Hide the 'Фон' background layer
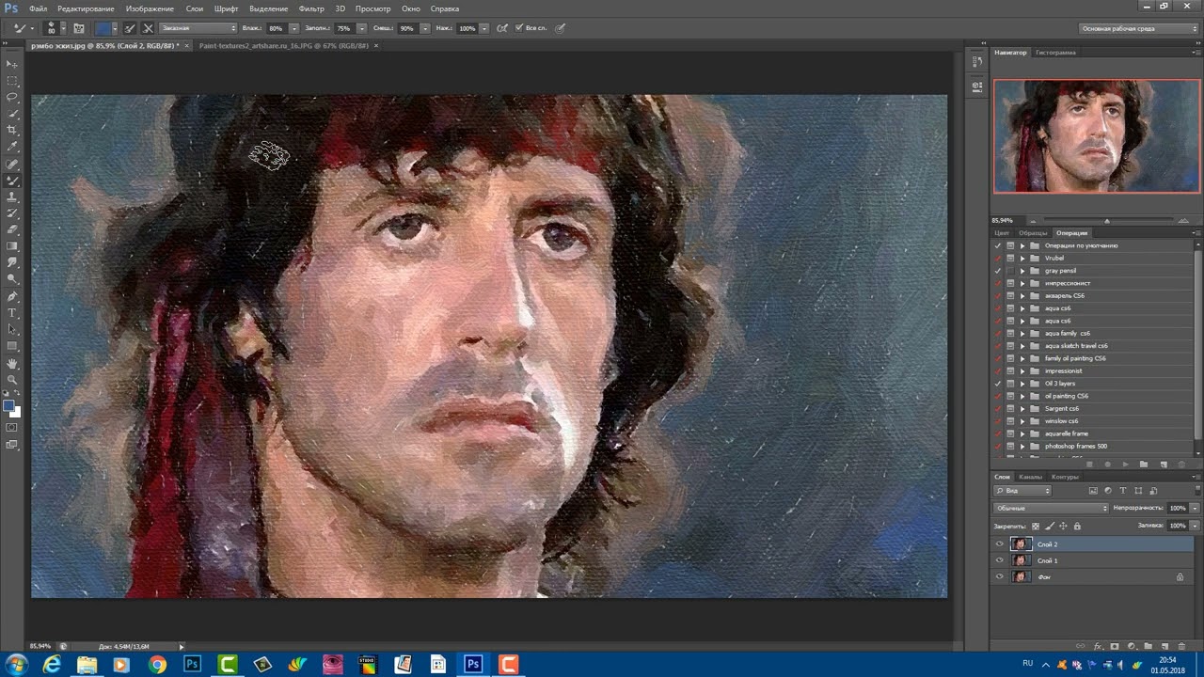The image size is (1204, 677). pyautogui.click(x=999, y=576)
